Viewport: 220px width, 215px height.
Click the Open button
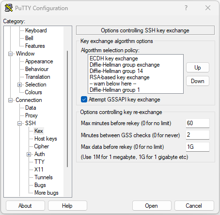pos(152,206)
